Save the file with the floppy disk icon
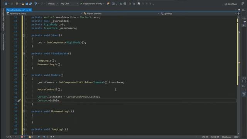247x139 pixels. pos(27,3)
